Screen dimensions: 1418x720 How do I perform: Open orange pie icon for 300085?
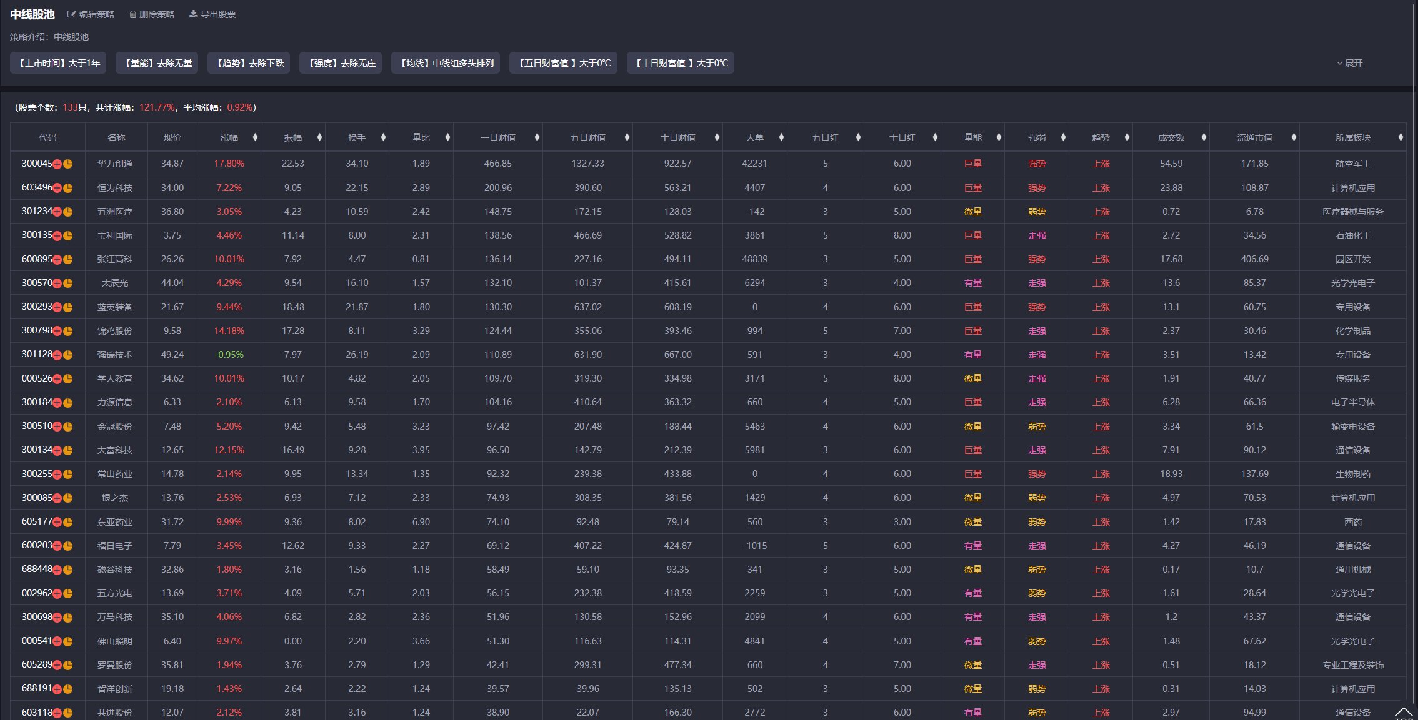(68, 498)
